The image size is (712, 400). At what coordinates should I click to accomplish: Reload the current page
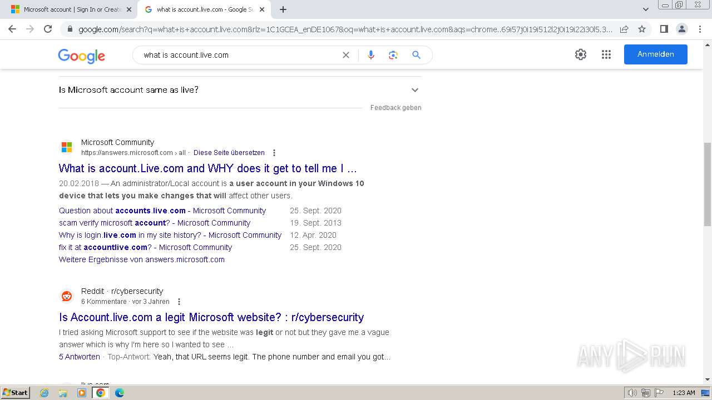click(48, 29)
